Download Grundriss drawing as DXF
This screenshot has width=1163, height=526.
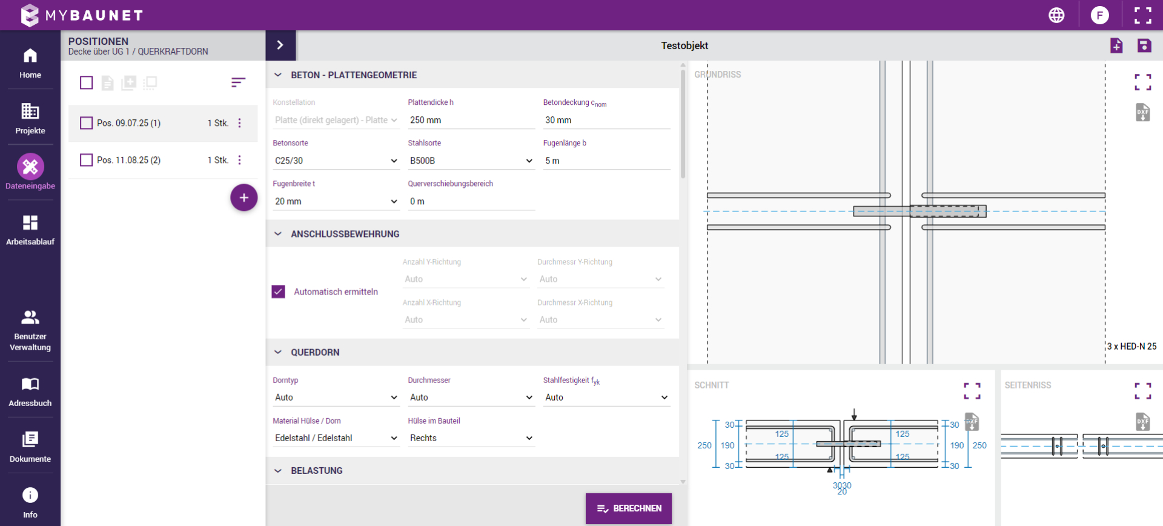[1142, 113]
